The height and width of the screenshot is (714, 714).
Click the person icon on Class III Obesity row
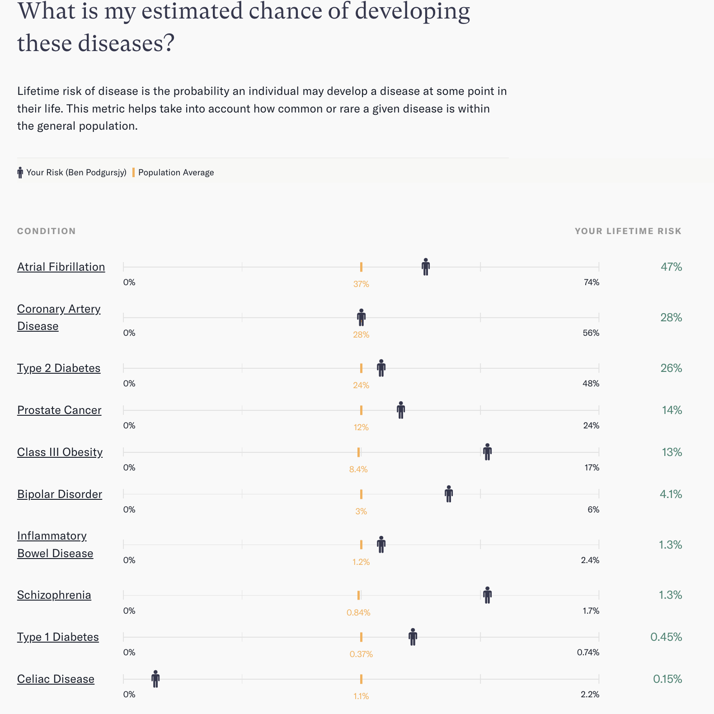tap(487, 452)
